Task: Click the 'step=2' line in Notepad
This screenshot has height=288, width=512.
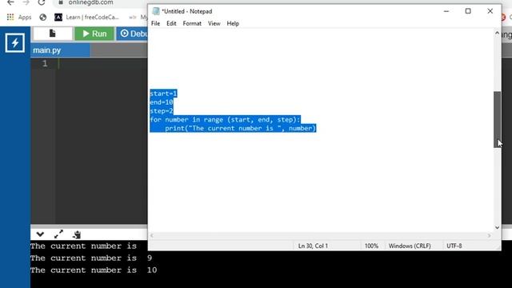Action: 162,111
